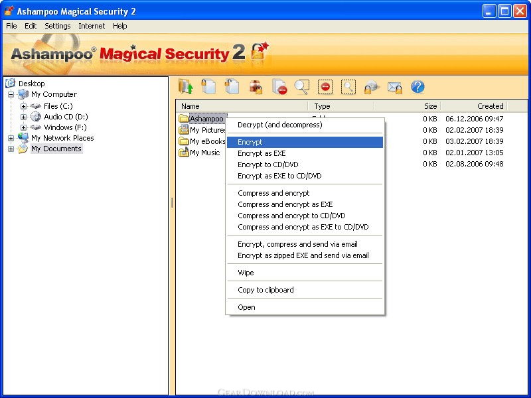Image resolution: width=531 pixels, height=398 pixels.
Task: Collapse the My Computer tree node
Action: pos(11,94)
